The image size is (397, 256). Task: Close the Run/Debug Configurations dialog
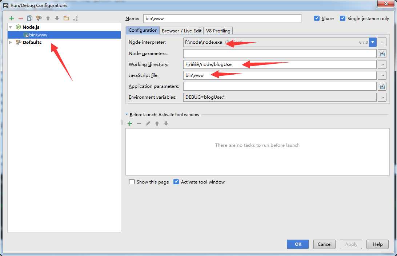386,4
